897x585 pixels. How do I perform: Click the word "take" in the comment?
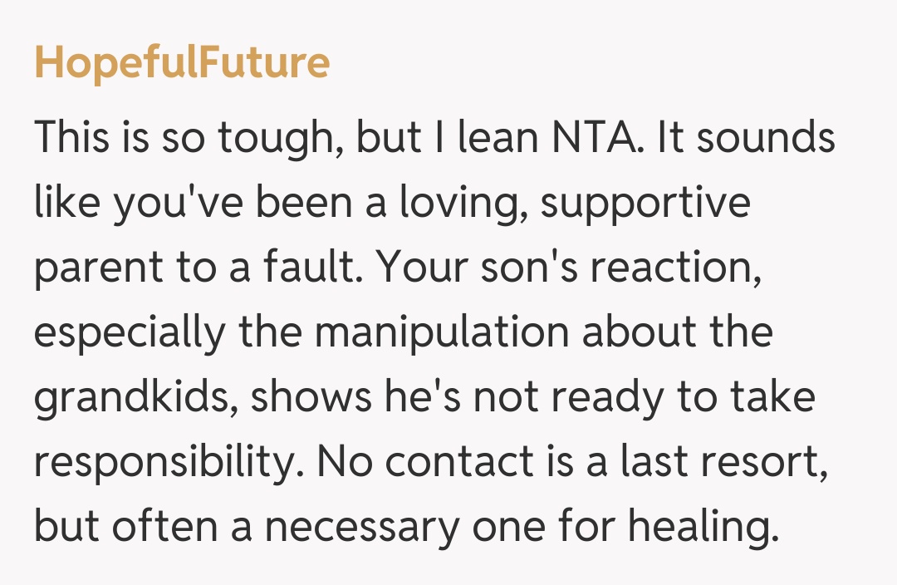click(x=775, y=397)
